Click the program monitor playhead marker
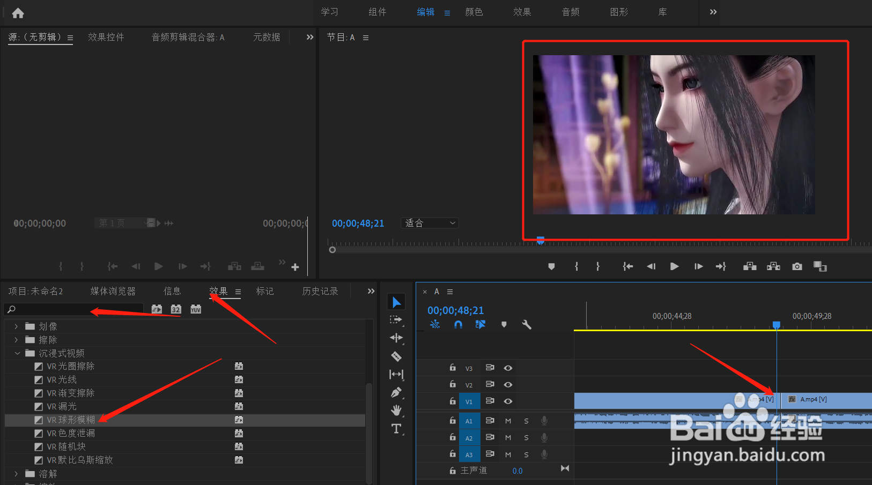The width and height of the screenshot is (872, 485). (x=541, y=240)
